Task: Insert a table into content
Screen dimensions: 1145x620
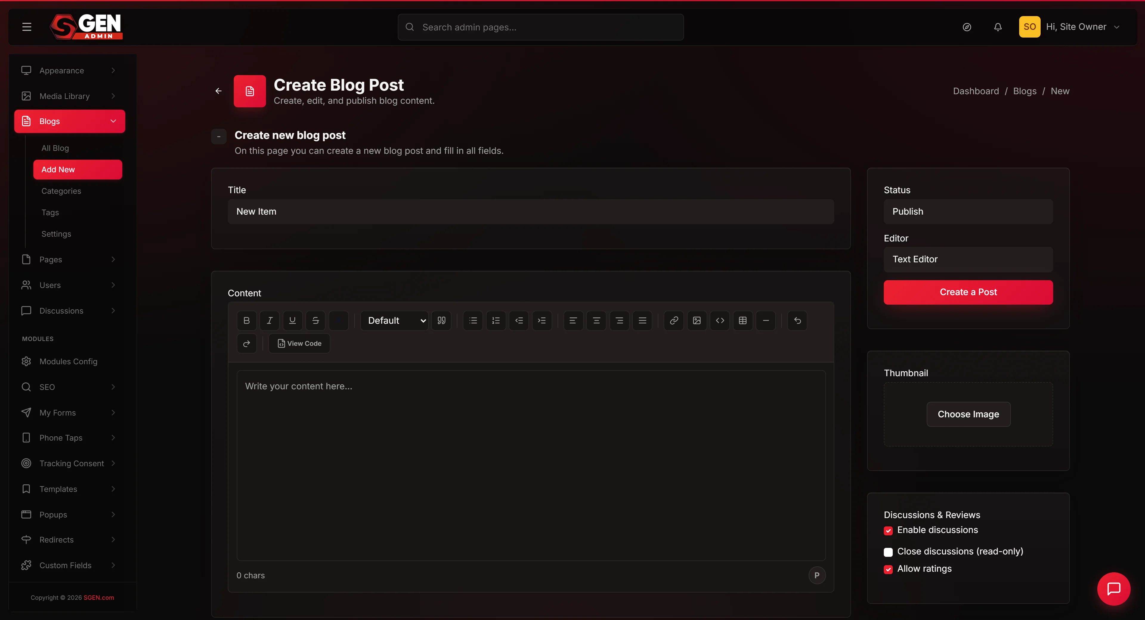Action: coord(743,320)
